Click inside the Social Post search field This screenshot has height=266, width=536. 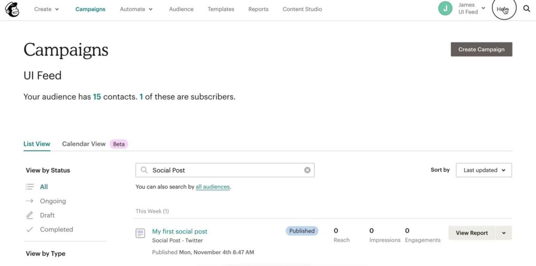[x=225, y=170]
